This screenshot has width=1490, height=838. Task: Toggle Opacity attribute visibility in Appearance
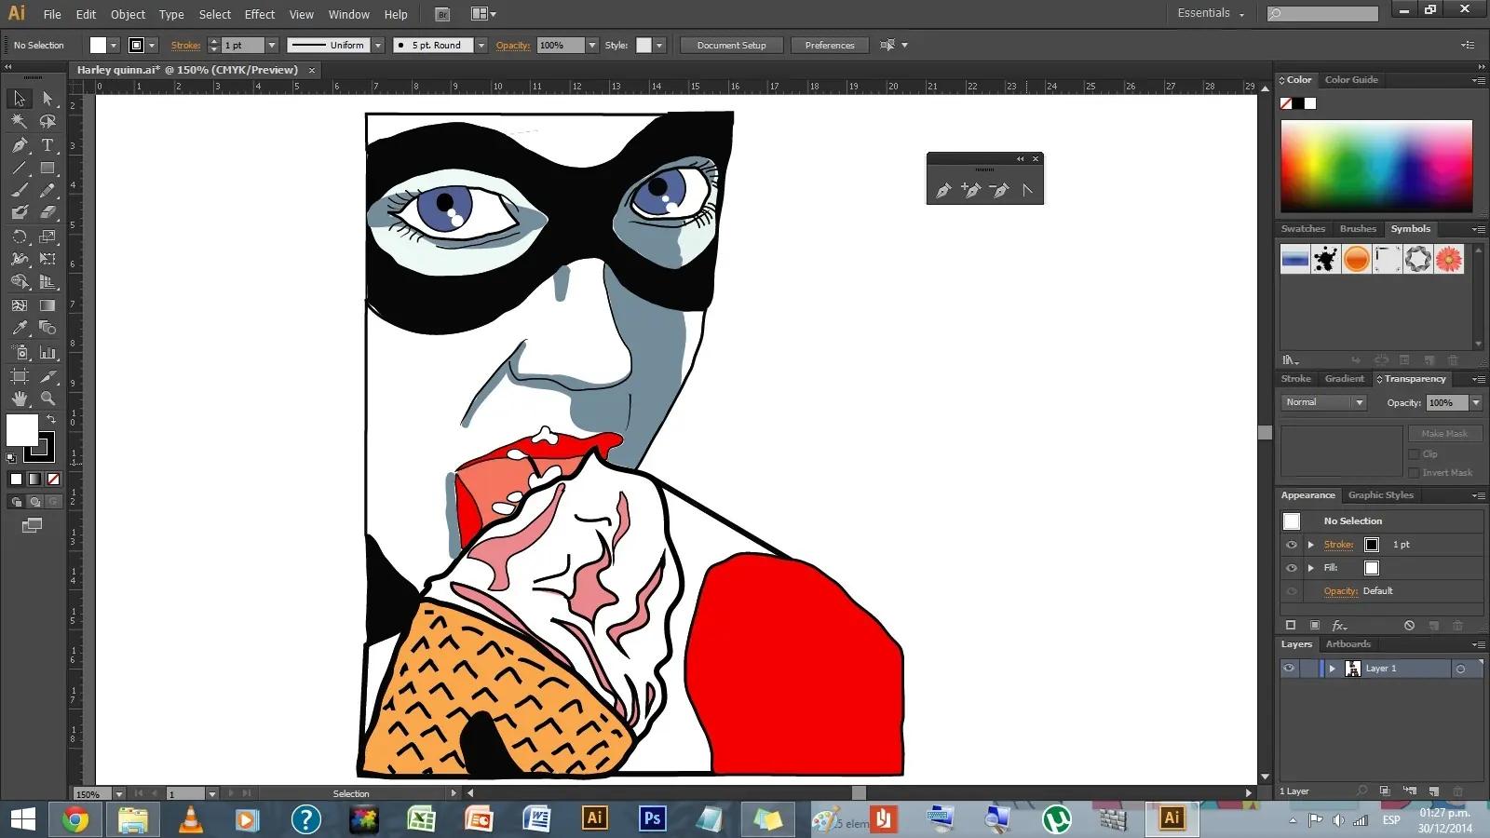(1291, 591)
